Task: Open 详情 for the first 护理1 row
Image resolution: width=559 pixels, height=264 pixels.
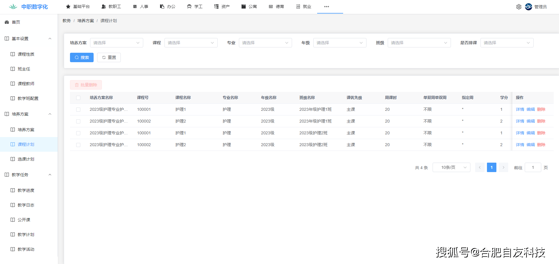Action: [520, 109]
